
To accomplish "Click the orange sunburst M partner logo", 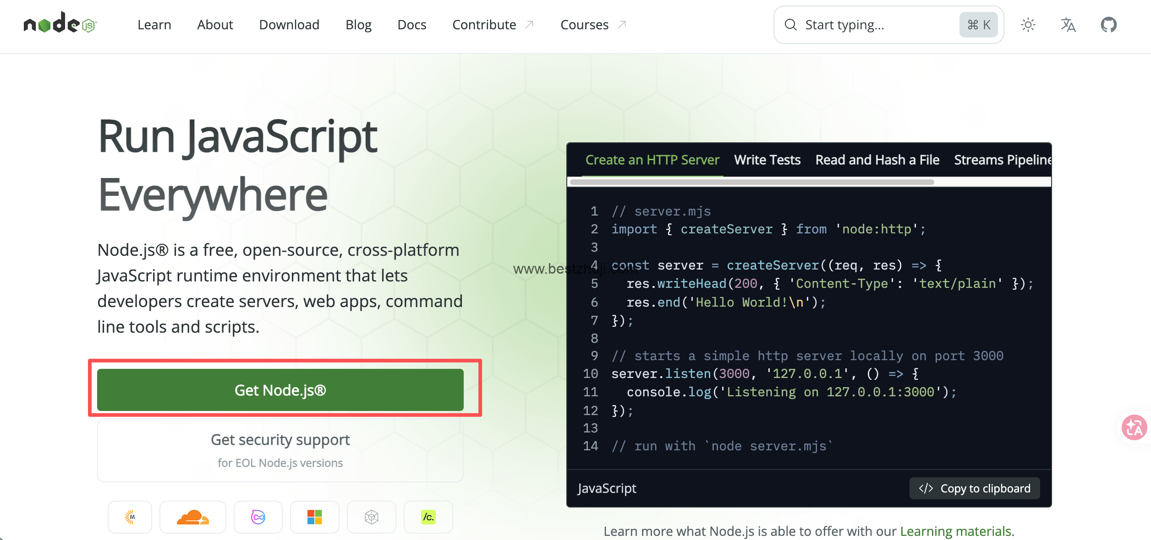I will point(130,517).
